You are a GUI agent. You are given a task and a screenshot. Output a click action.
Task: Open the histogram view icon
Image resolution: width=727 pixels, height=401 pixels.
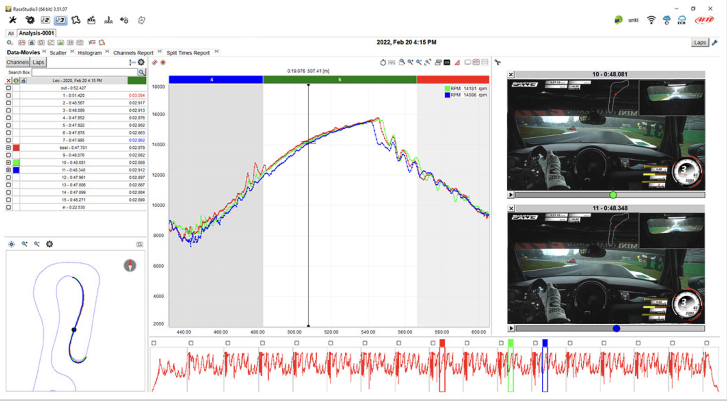[x=60, y=42]
